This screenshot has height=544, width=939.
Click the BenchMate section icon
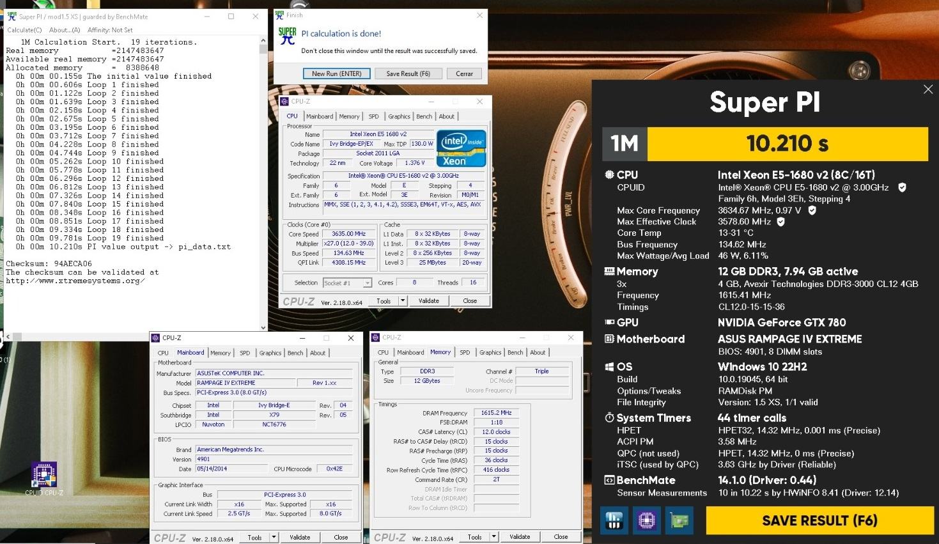(609, 480)
